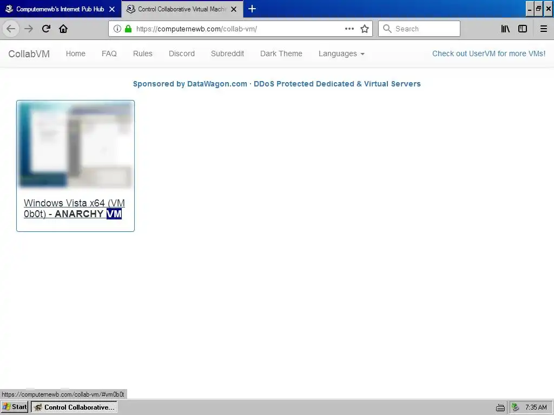Restore down the browser window
The height and width of the screenshot is (415, 554).
(538, 9)
